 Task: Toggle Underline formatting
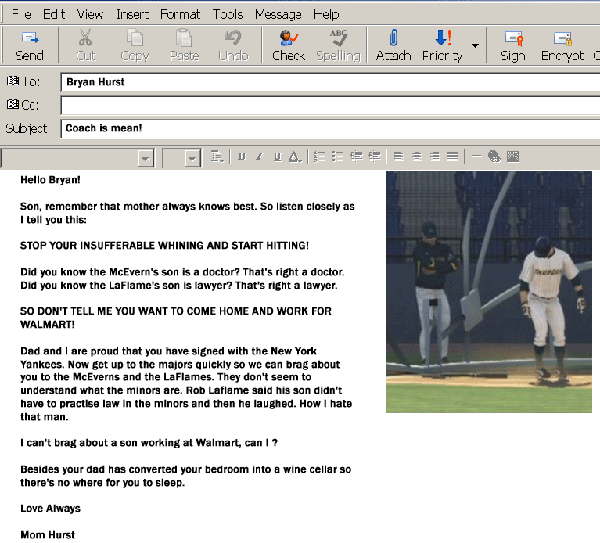tap(277, 156)
